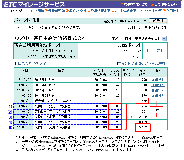Image resolution: width=184 pixels, height=160 pixels.
Task: Click the ログアウト button
Action: click(x=158, y=21)
